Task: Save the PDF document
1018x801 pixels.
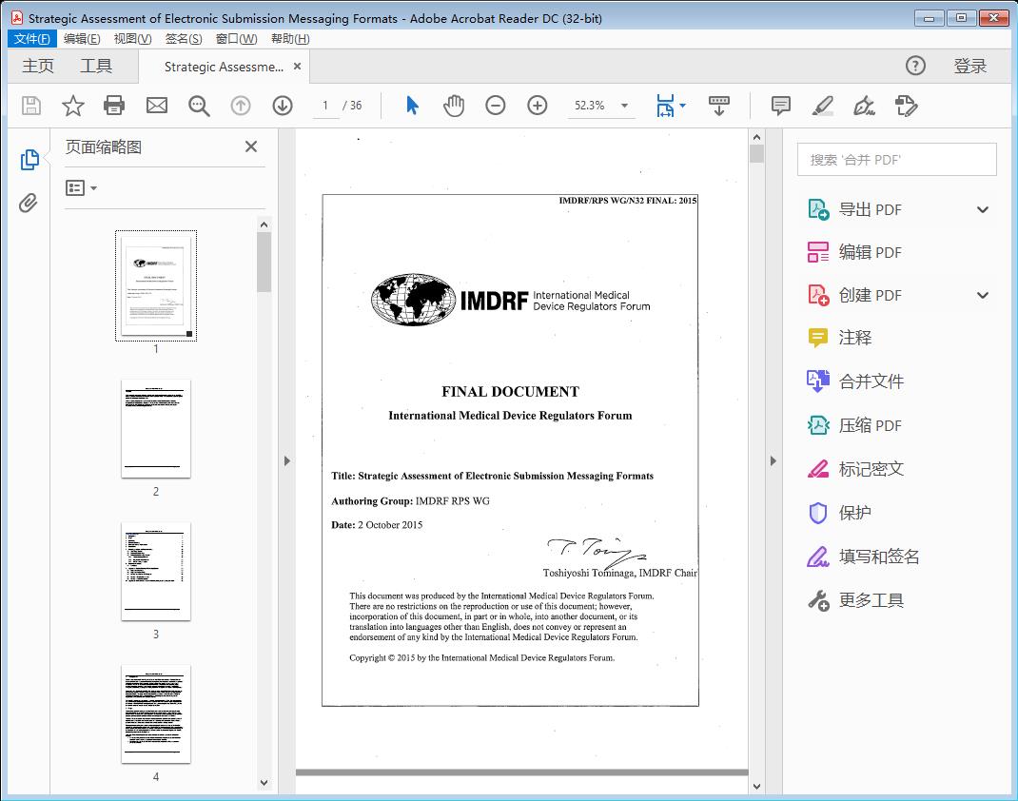Action: [29, 106]
